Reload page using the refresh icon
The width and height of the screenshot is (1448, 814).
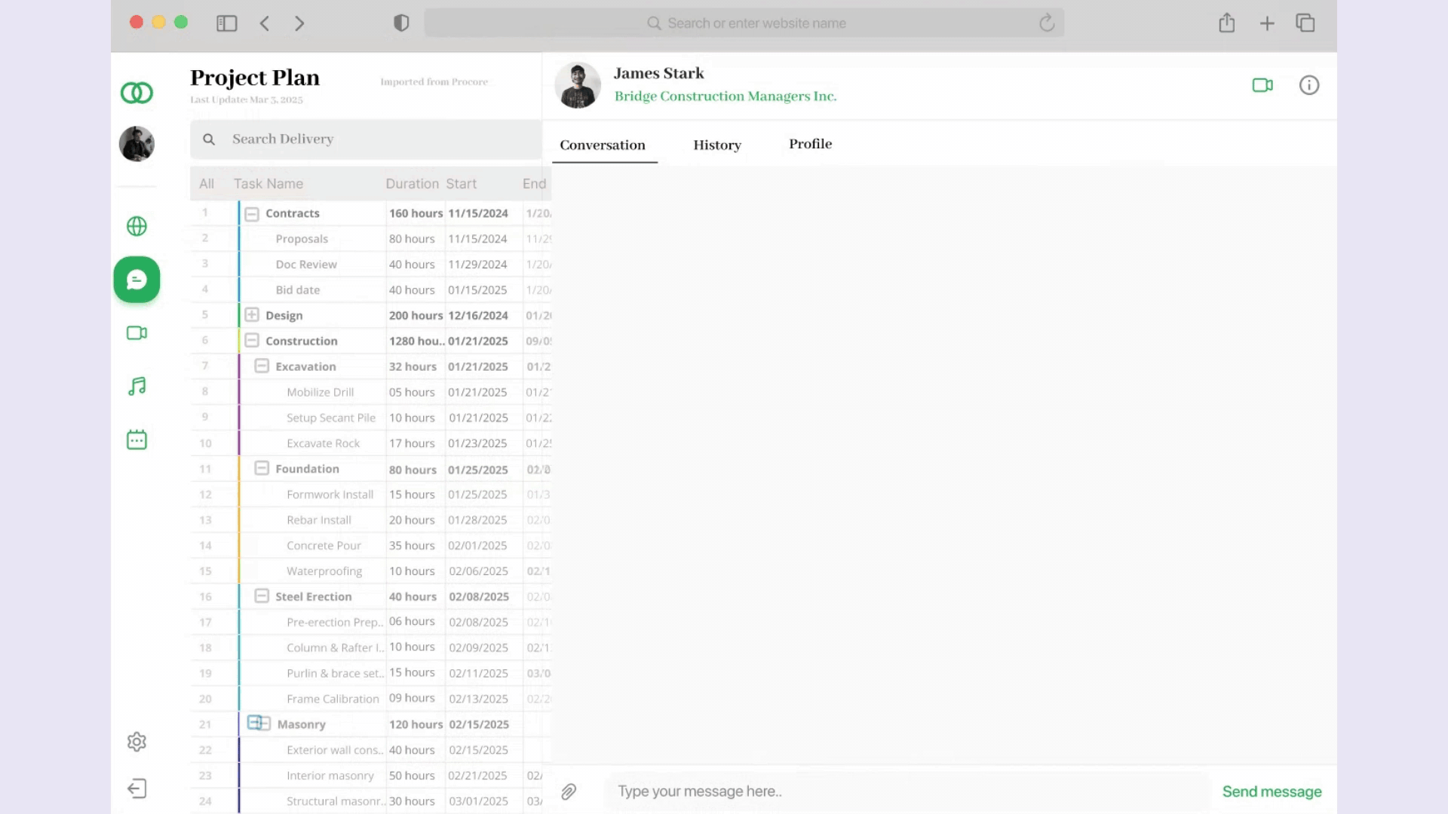click(x=1047, y=23)
